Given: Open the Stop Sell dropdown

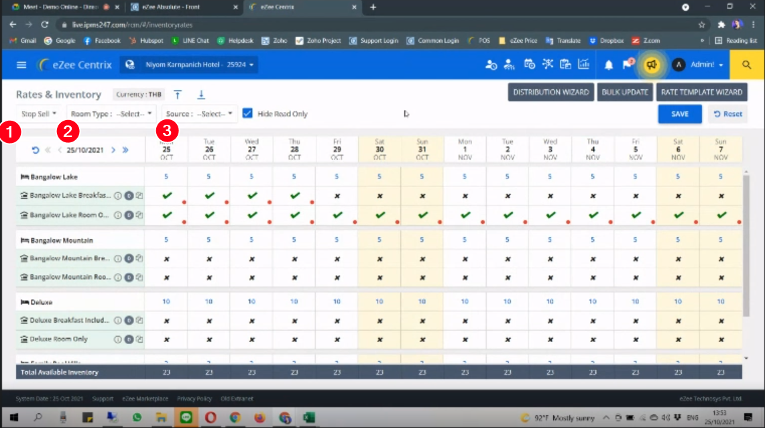Looking at the screenshot, I should pos(39,114).
